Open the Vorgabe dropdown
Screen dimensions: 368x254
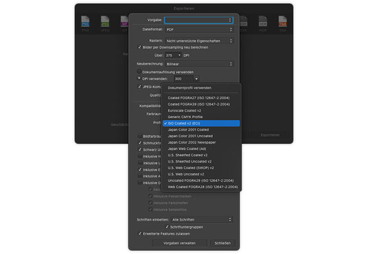[x=199, y=20]
